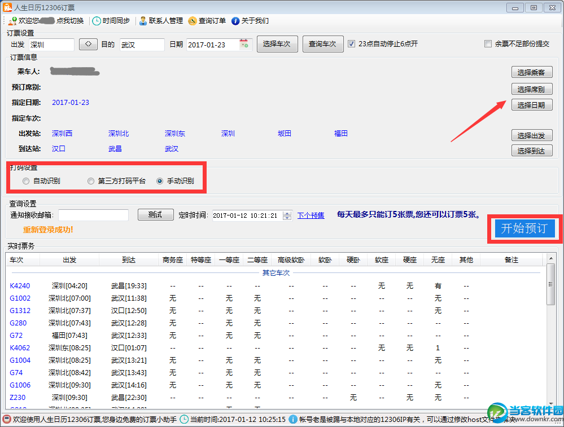Click destination field containing 武汉

pyautogui.click(x=142, y=45)
